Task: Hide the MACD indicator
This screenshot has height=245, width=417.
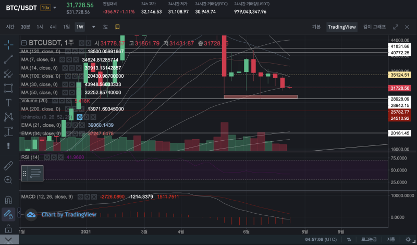Action: 80,197
